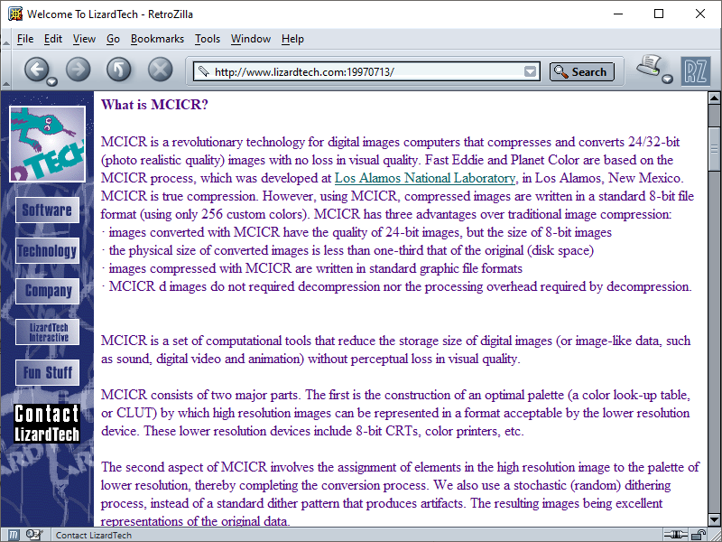Click the Technology sidebar button
The height and width of the screenshot is (542, 722).
click(x=47, y=250)
